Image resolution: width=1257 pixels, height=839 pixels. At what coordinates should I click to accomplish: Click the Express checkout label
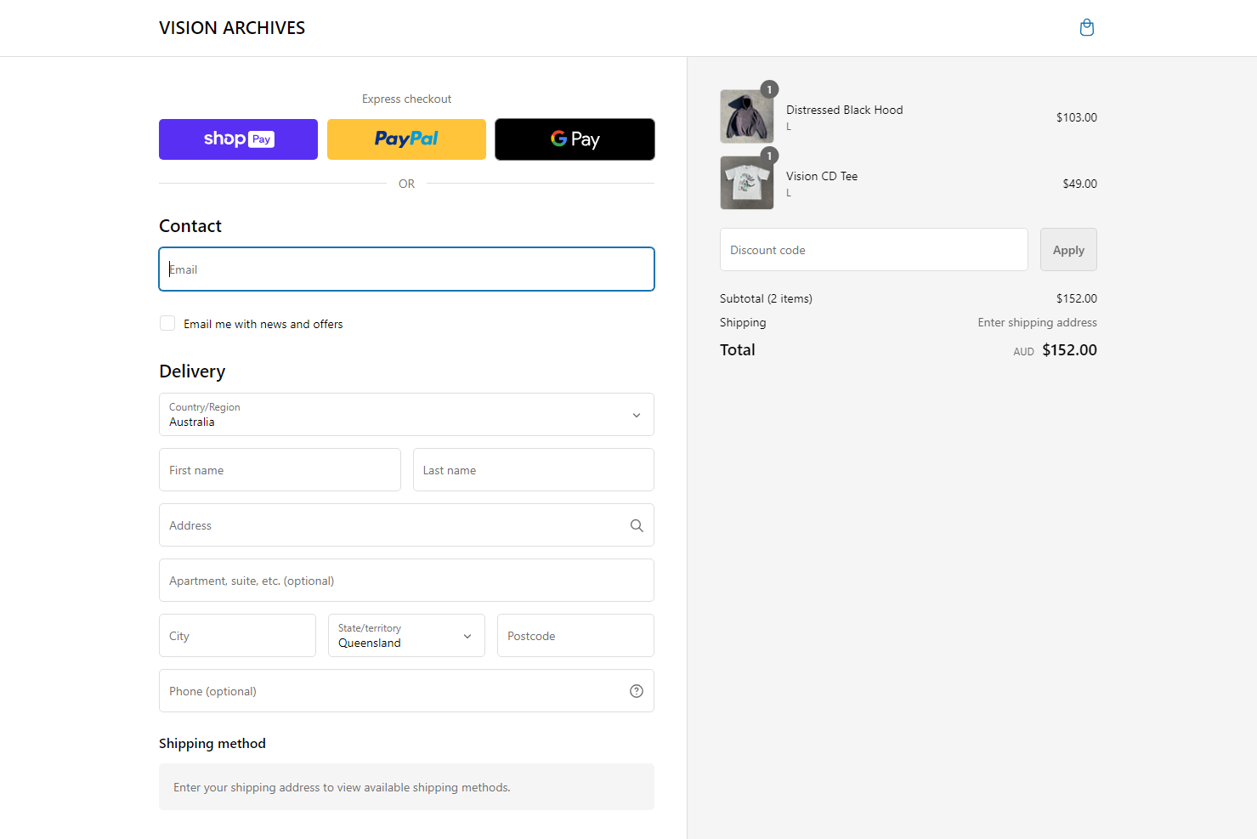pos(406,99)
